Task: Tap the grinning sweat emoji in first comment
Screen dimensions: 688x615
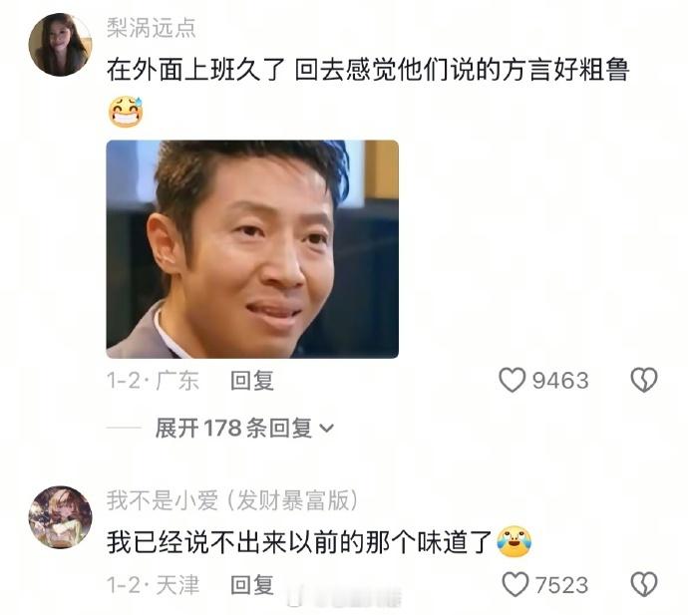Action: [x=126, y=112]
